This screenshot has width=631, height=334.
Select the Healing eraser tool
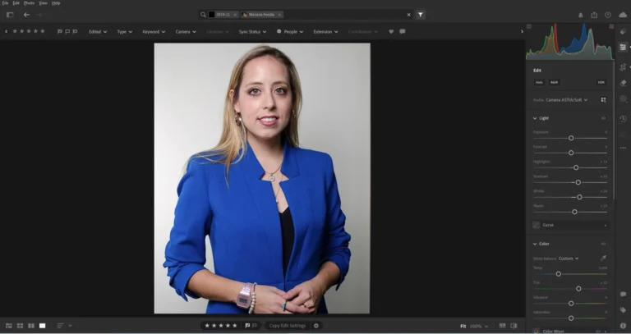(624, 83)
